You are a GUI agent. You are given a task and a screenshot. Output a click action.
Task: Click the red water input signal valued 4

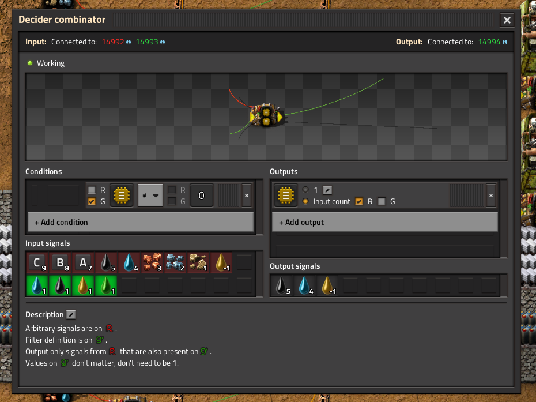tap(129, 263)
